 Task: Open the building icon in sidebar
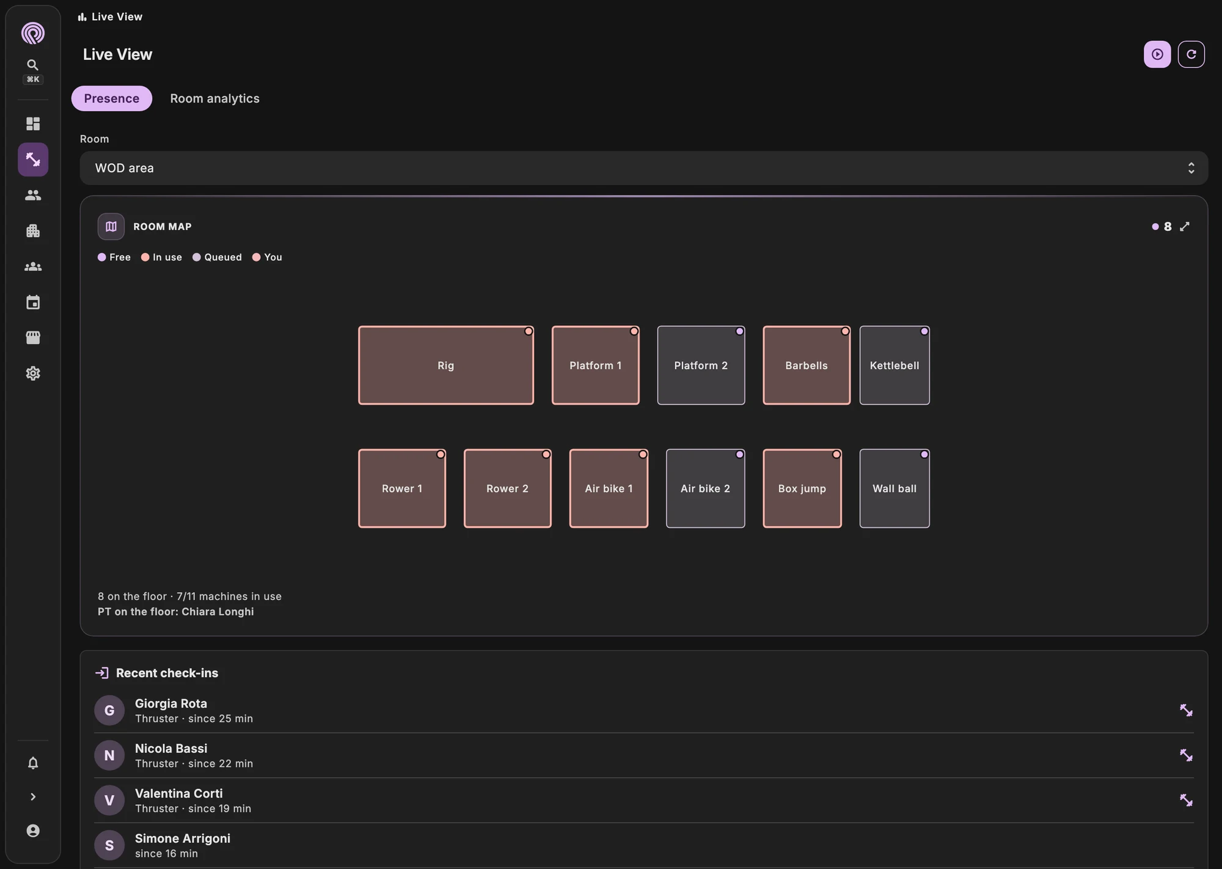point(33,231)
